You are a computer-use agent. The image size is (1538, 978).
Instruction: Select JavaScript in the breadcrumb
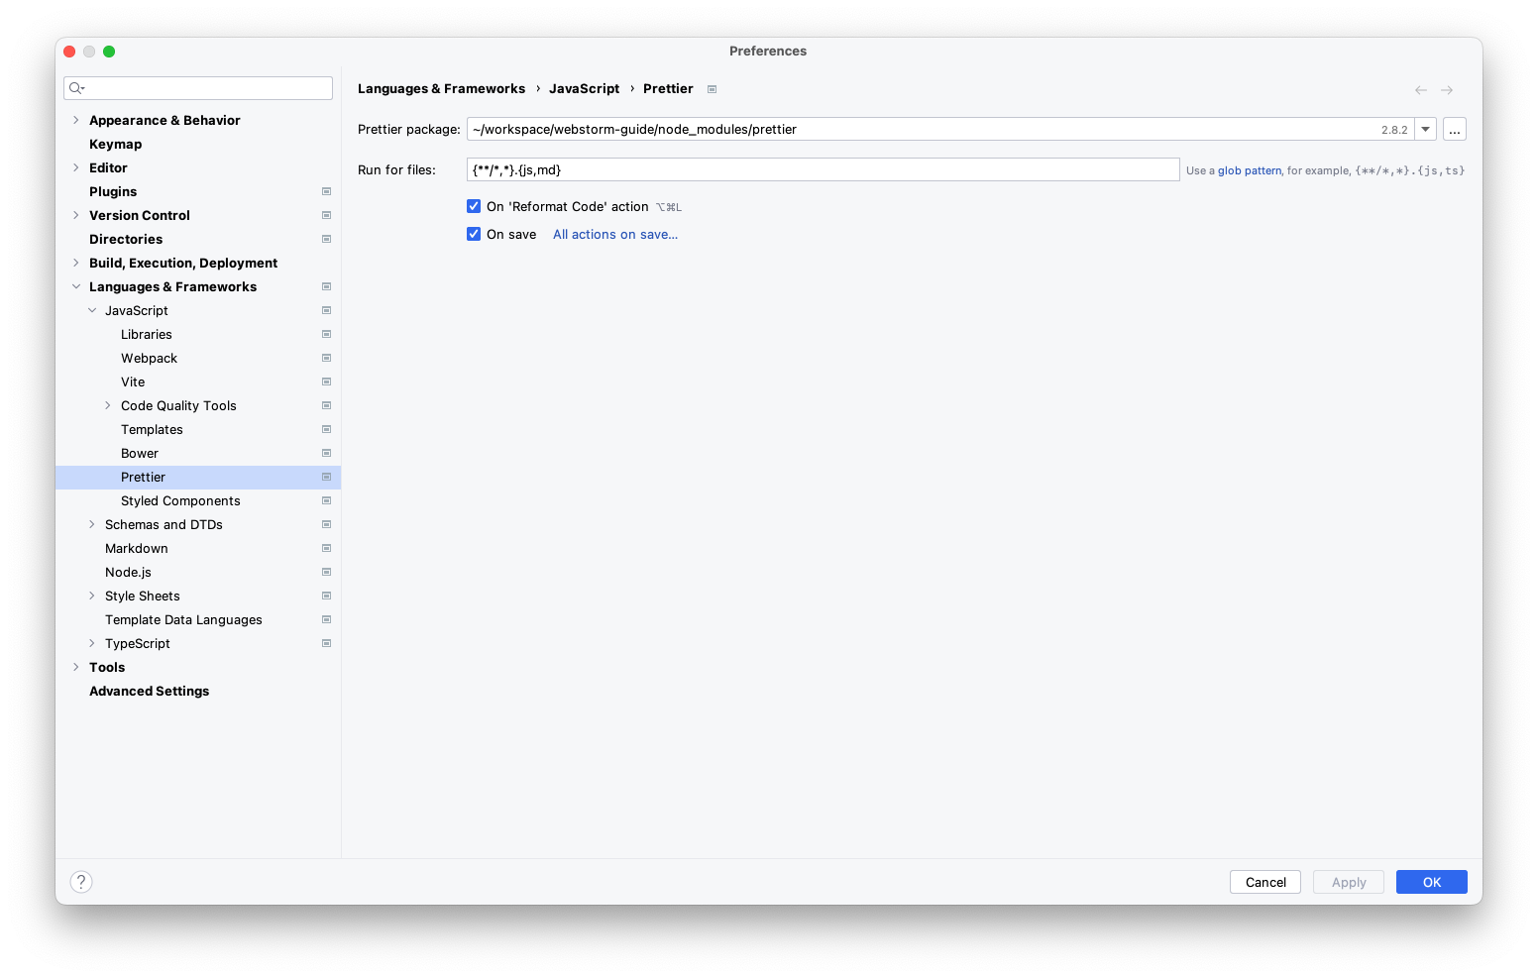point(584,88)
